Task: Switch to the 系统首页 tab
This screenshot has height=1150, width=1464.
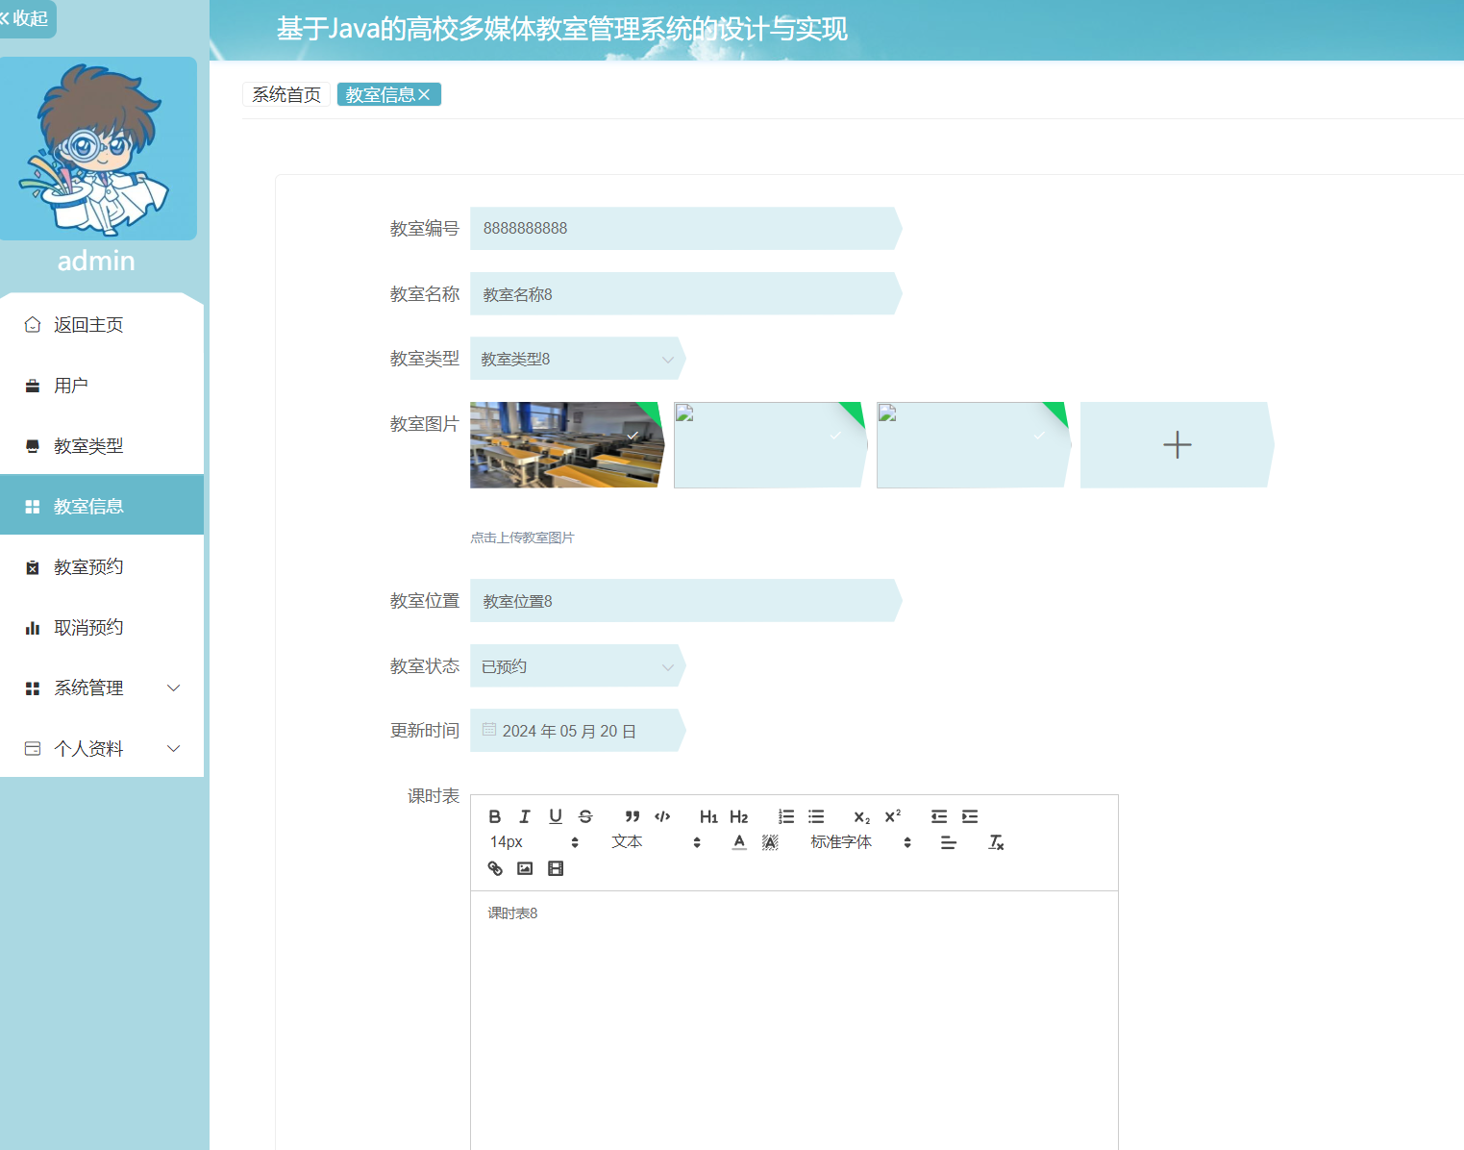Action: [286, 94]
